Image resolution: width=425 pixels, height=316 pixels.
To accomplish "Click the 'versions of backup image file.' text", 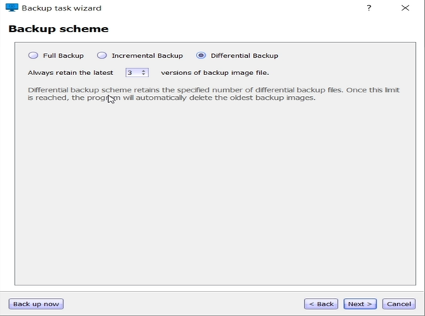I will [215, 73].
